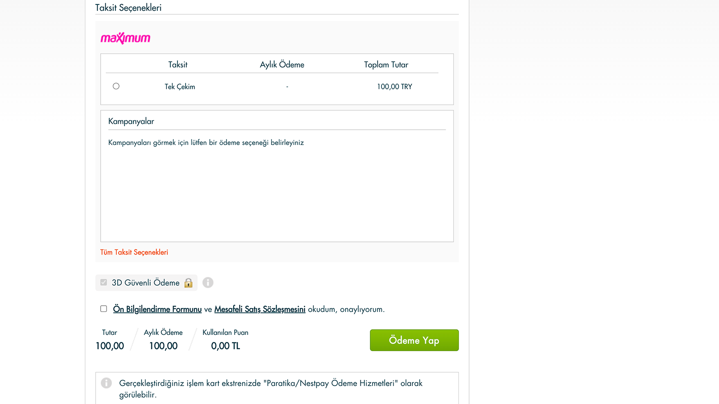Click the Aylık Ödeme column header
The height and width of the screenshot is (404, 719).
tap(282, 65)
